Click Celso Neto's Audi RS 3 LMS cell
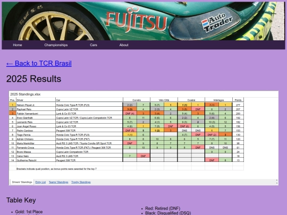 click(89, 156)
